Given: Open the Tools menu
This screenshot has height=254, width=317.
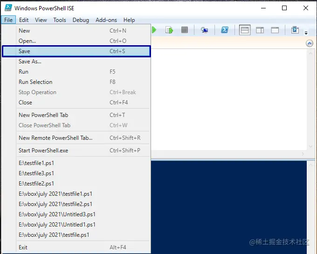Looking at the screenshot, I should point(60,20).
